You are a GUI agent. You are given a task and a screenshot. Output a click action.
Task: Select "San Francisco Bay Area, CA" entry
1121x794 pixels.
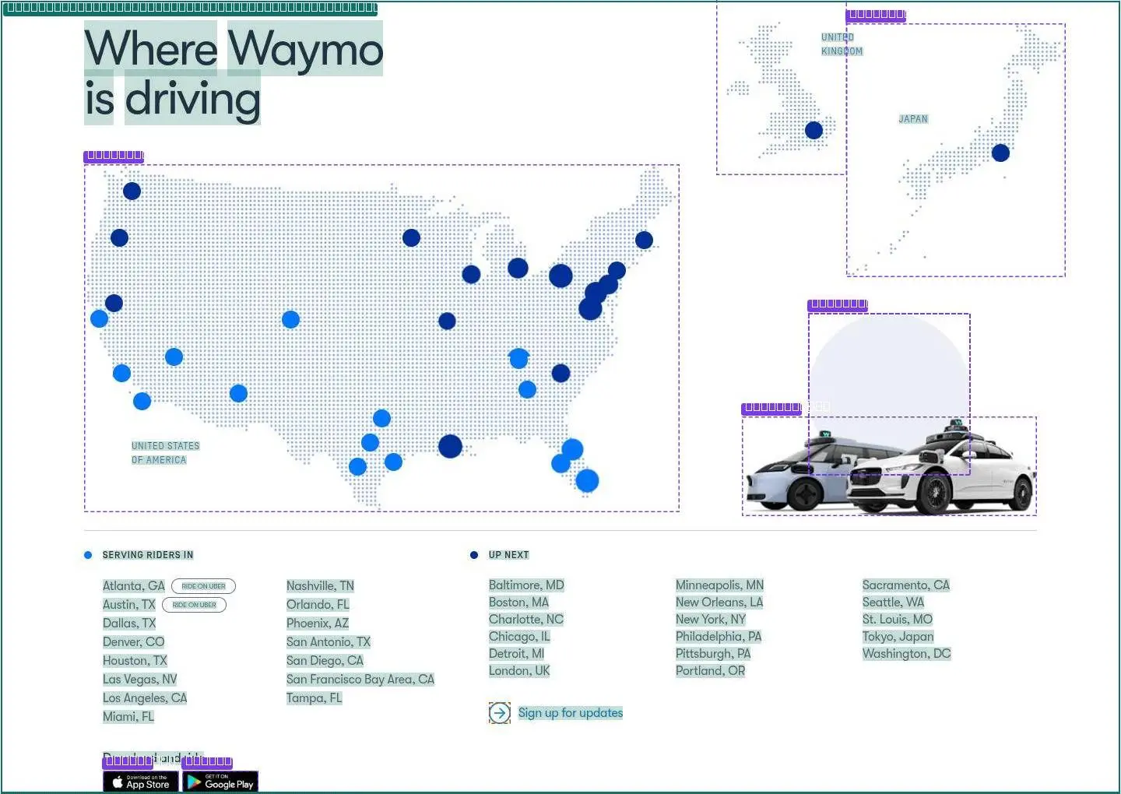click(360, 680)
